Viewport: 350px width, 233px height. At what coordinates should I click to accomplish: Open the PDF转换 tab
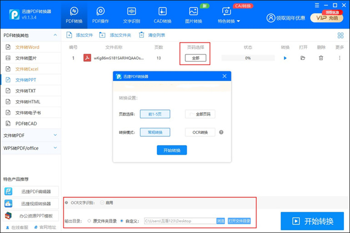74,15
